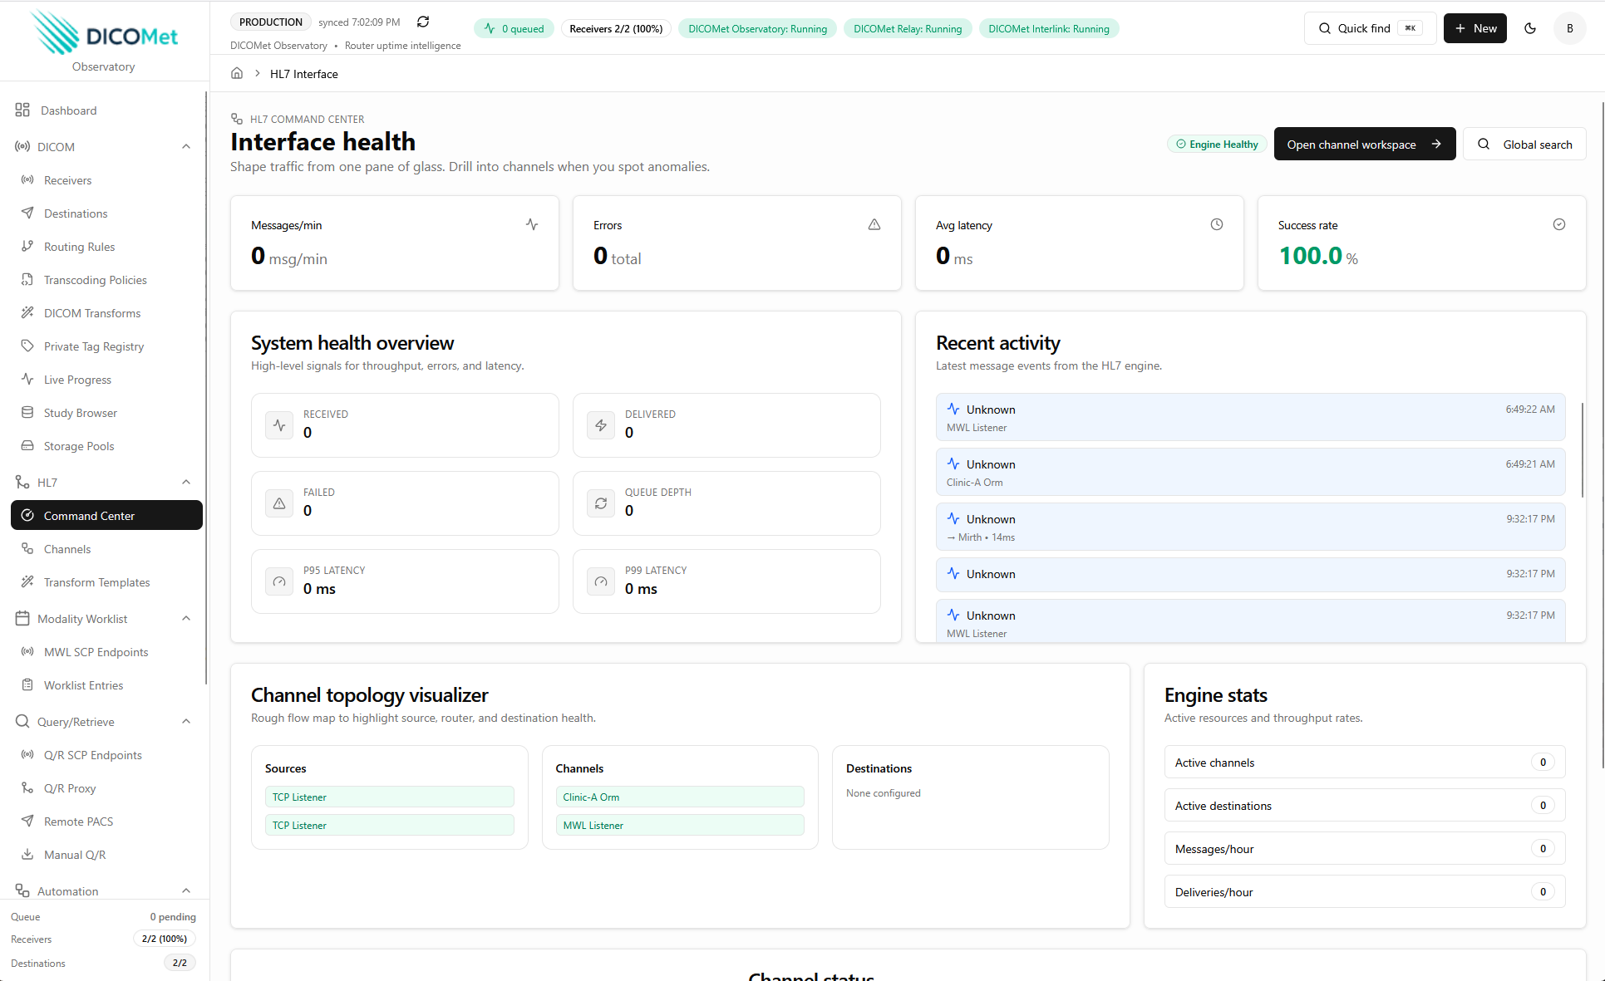Click the Messages/min activity pulse icon

532,224
